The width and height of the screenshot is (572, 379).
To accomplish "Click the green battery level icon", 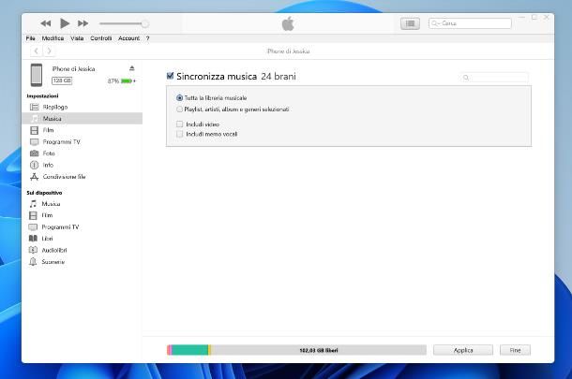I will click(127, 80).
